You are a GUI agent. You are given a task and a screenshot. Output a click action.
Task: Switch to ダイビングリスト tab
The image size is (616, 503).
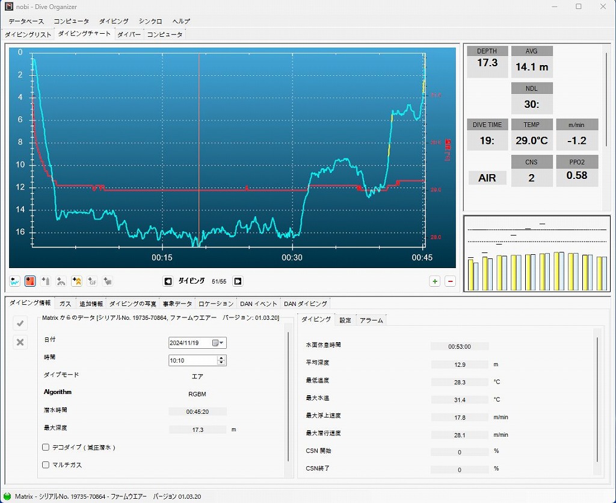pos(28,34)
